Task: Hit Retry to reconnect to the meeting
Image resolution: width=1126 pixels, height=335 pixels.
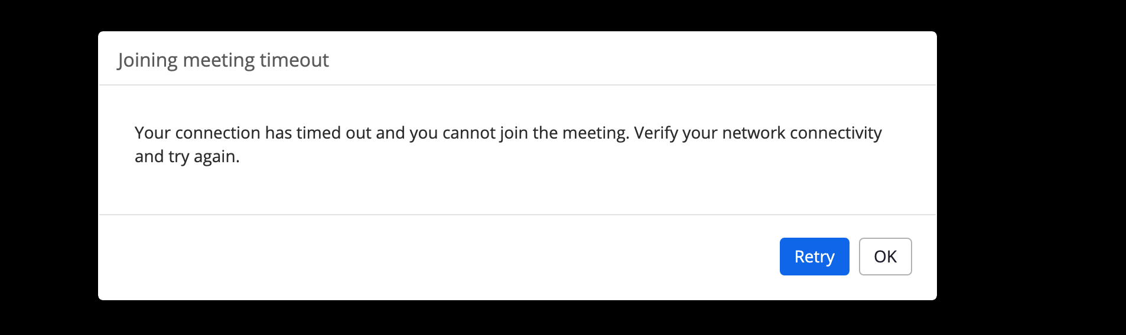Action: [814, 257]
